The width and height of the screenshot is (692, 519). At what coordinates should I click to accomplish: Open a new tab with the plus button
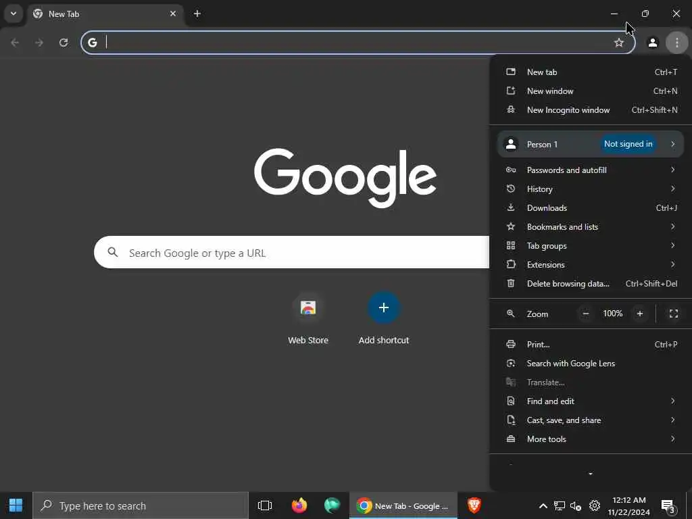[x=197, y=14]
